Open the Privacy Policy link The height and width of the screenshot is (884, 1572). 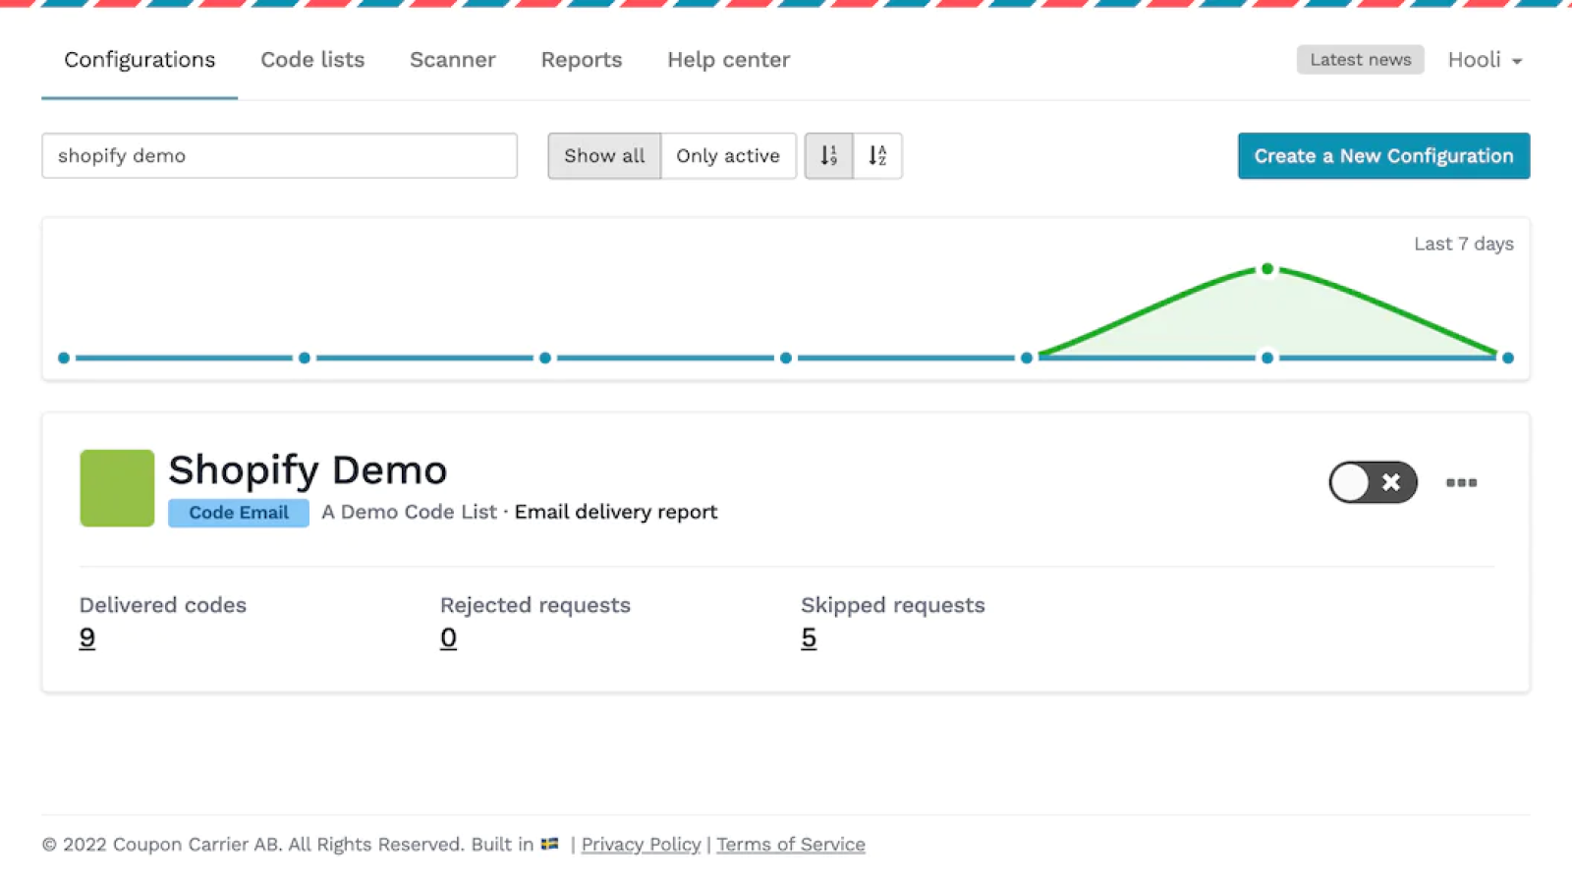(x=642, y=845)
